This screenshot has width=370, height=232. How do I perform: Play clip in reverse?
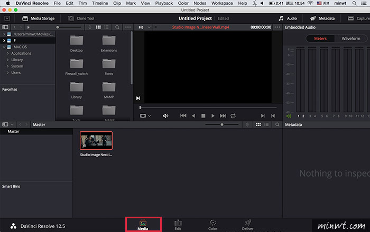coord(193,116)
